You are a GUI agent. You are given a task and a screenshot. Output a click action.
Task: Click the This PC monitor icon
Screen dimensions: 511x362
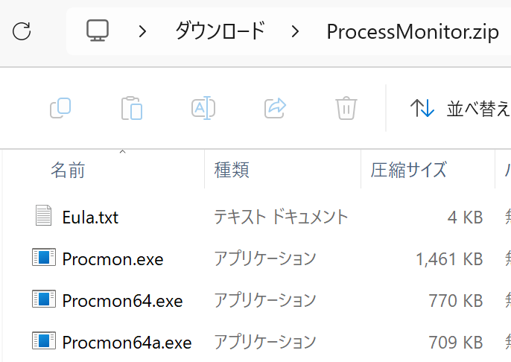98,31
